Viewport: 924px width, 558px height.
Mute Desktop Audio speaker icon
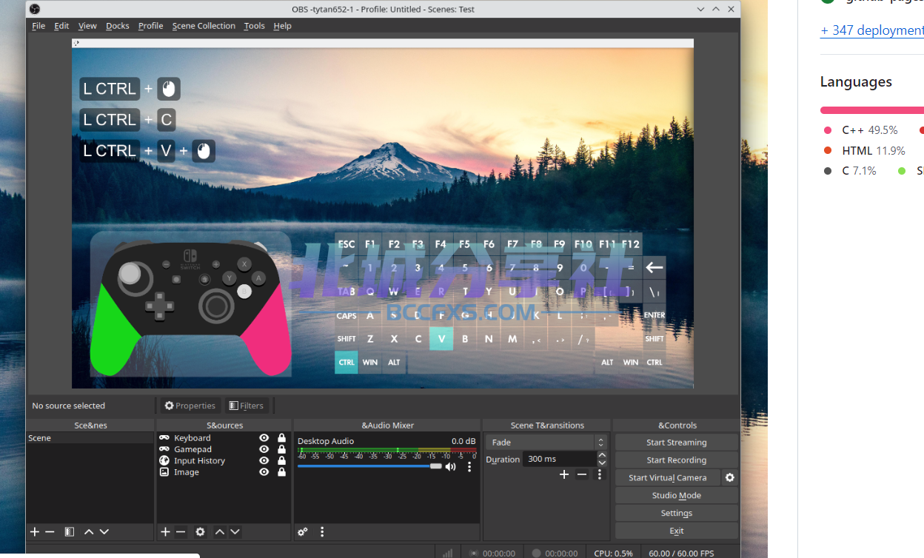(450, 466)
